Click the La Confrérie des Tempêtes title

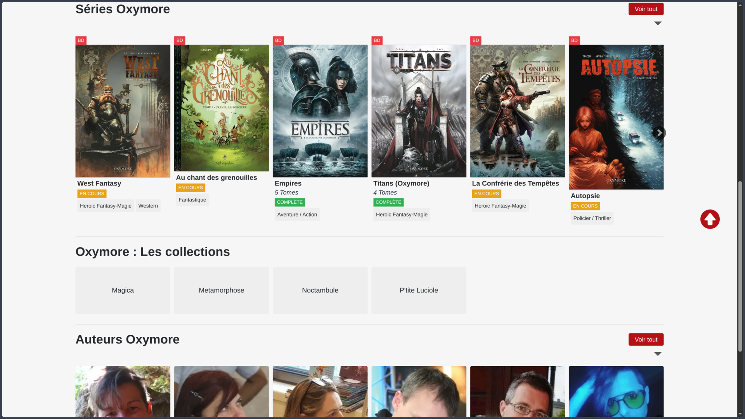click(x=515, y=184)
